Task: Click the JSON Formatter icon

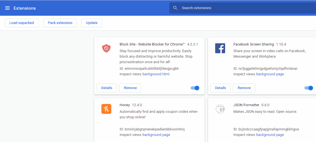Action: pos(220,109)
